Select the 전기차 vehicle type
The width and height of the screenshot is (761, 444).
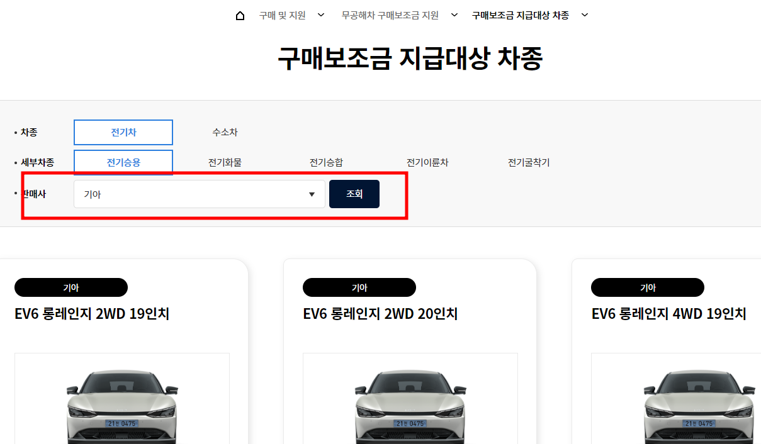tap(123, 132)
